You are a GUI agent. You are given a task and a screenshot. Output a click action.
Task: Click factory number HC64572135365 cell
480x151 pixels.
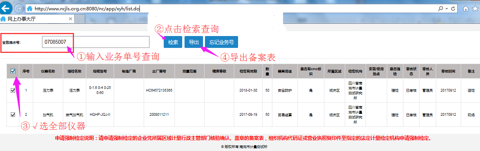tap(159, 90)
